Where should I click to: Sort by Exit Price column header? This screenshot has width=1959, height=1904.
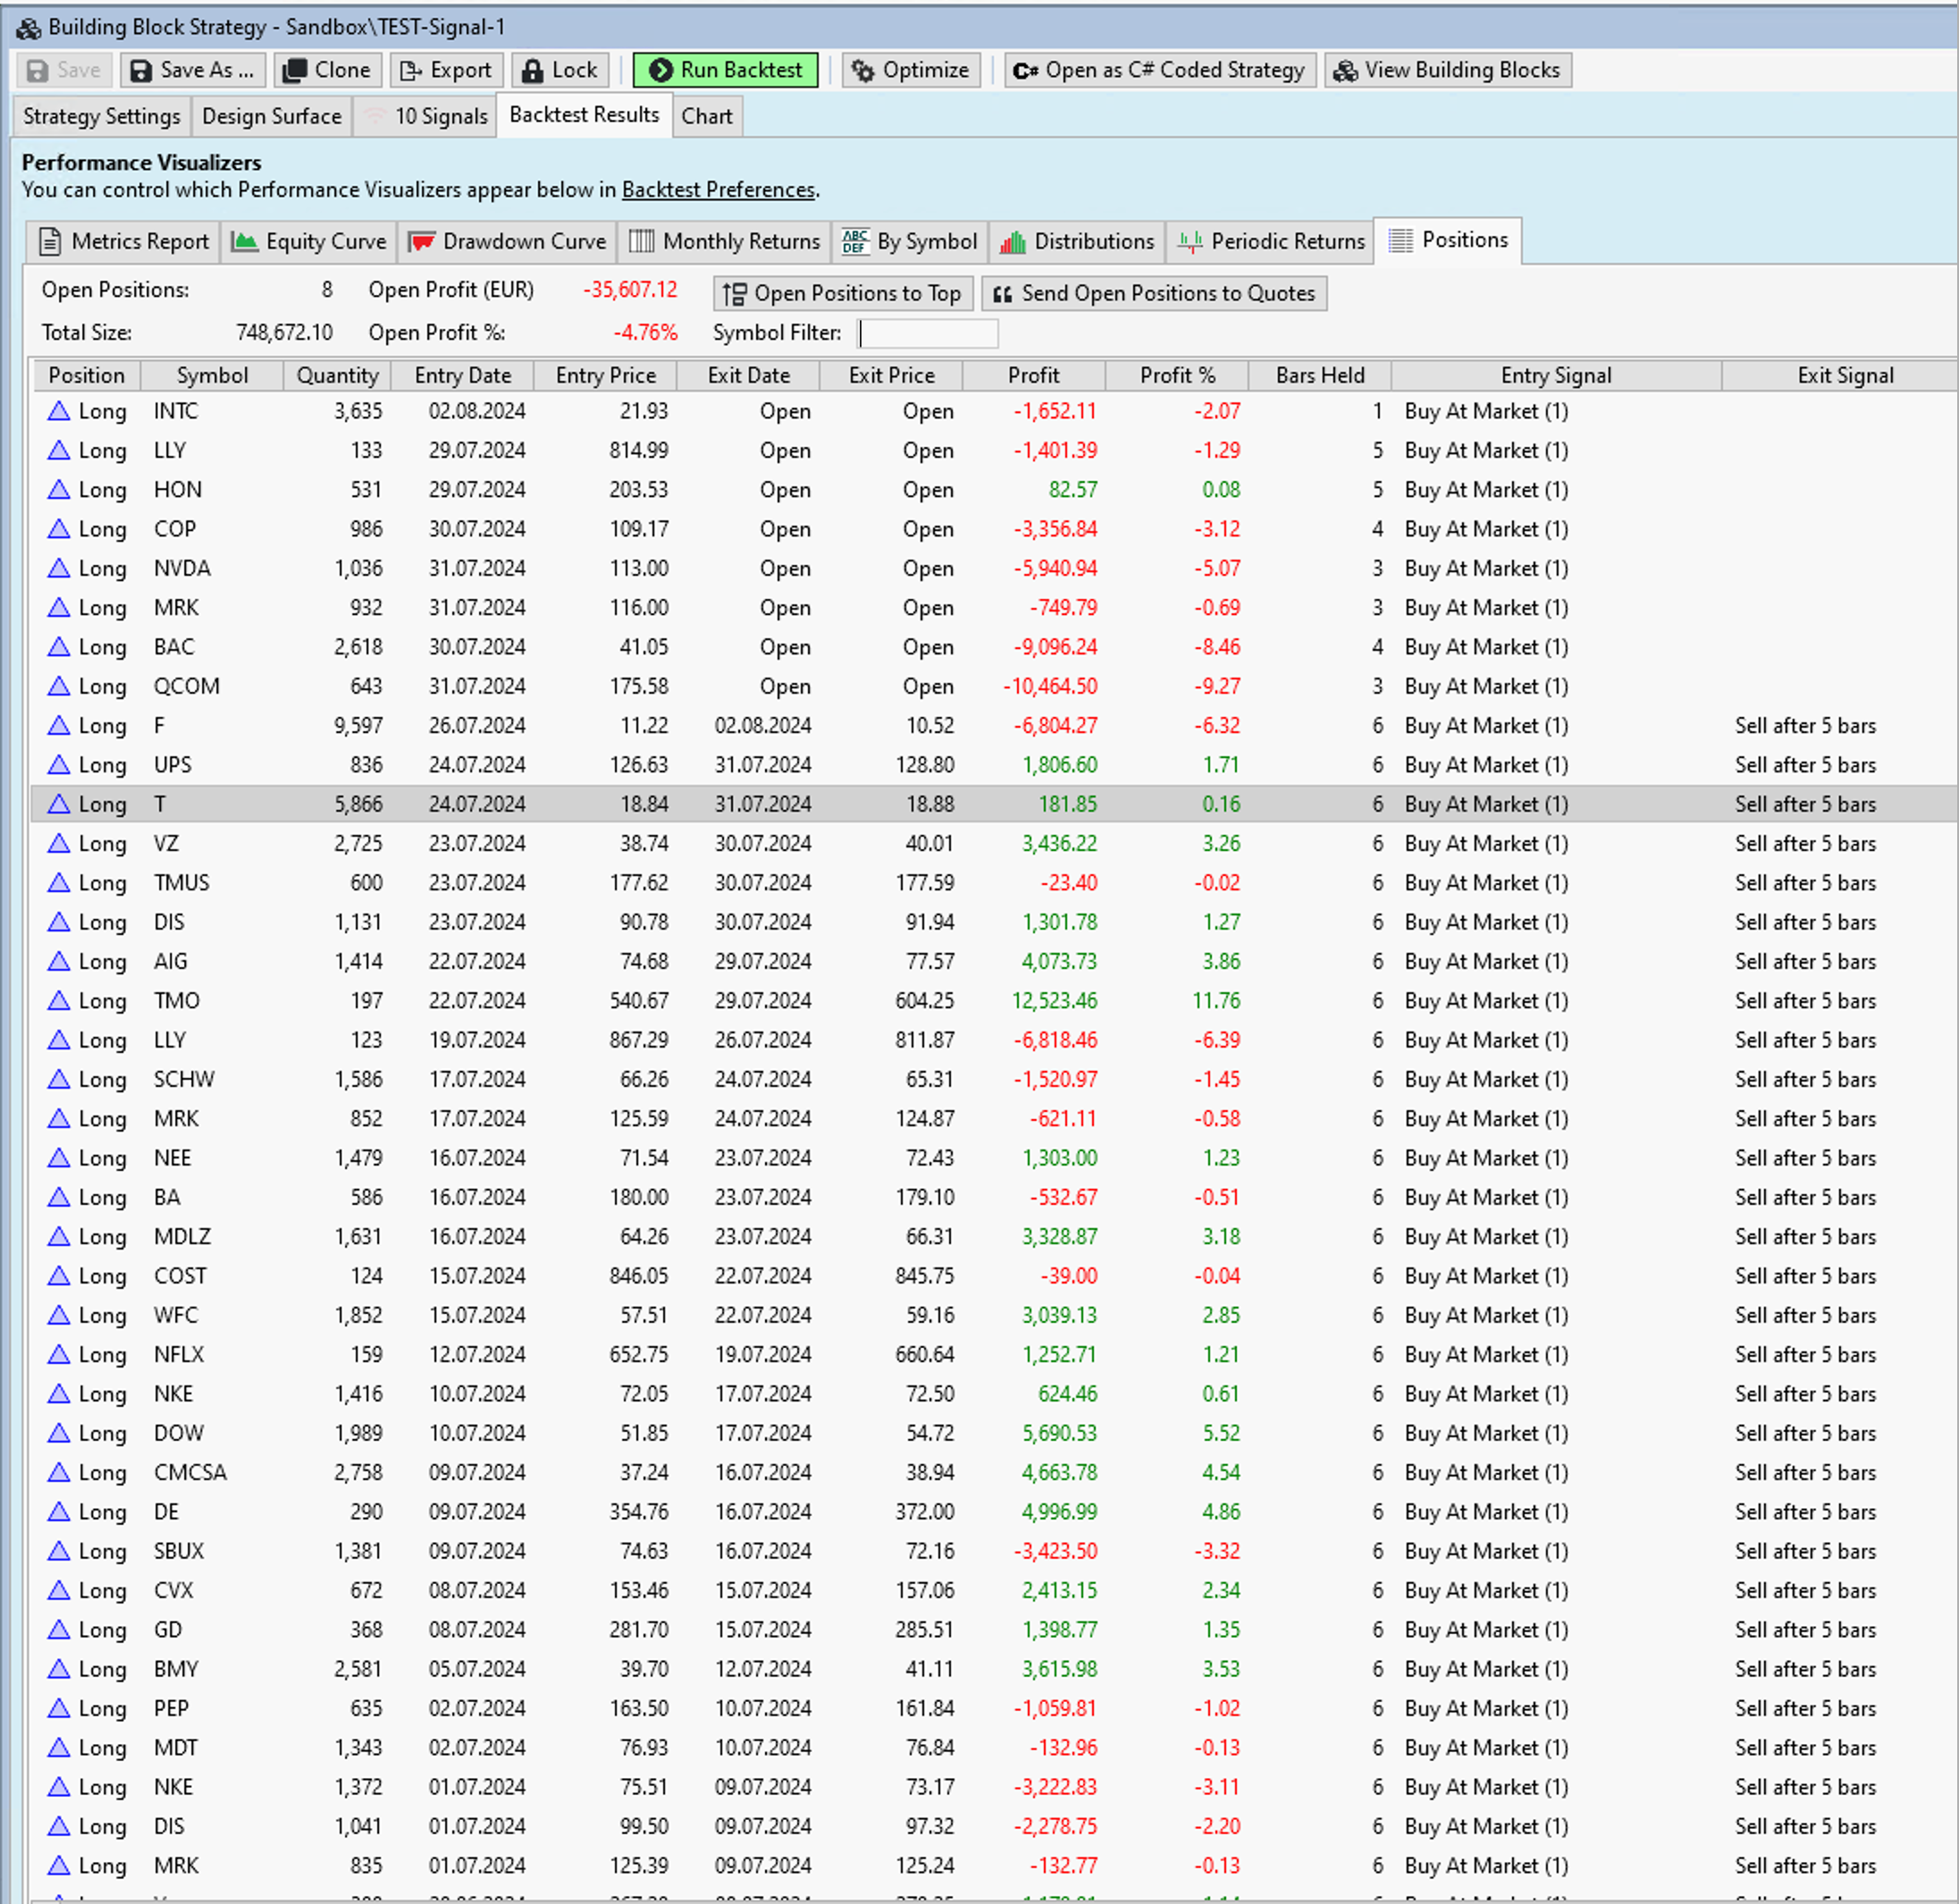[x=892, y=376]
